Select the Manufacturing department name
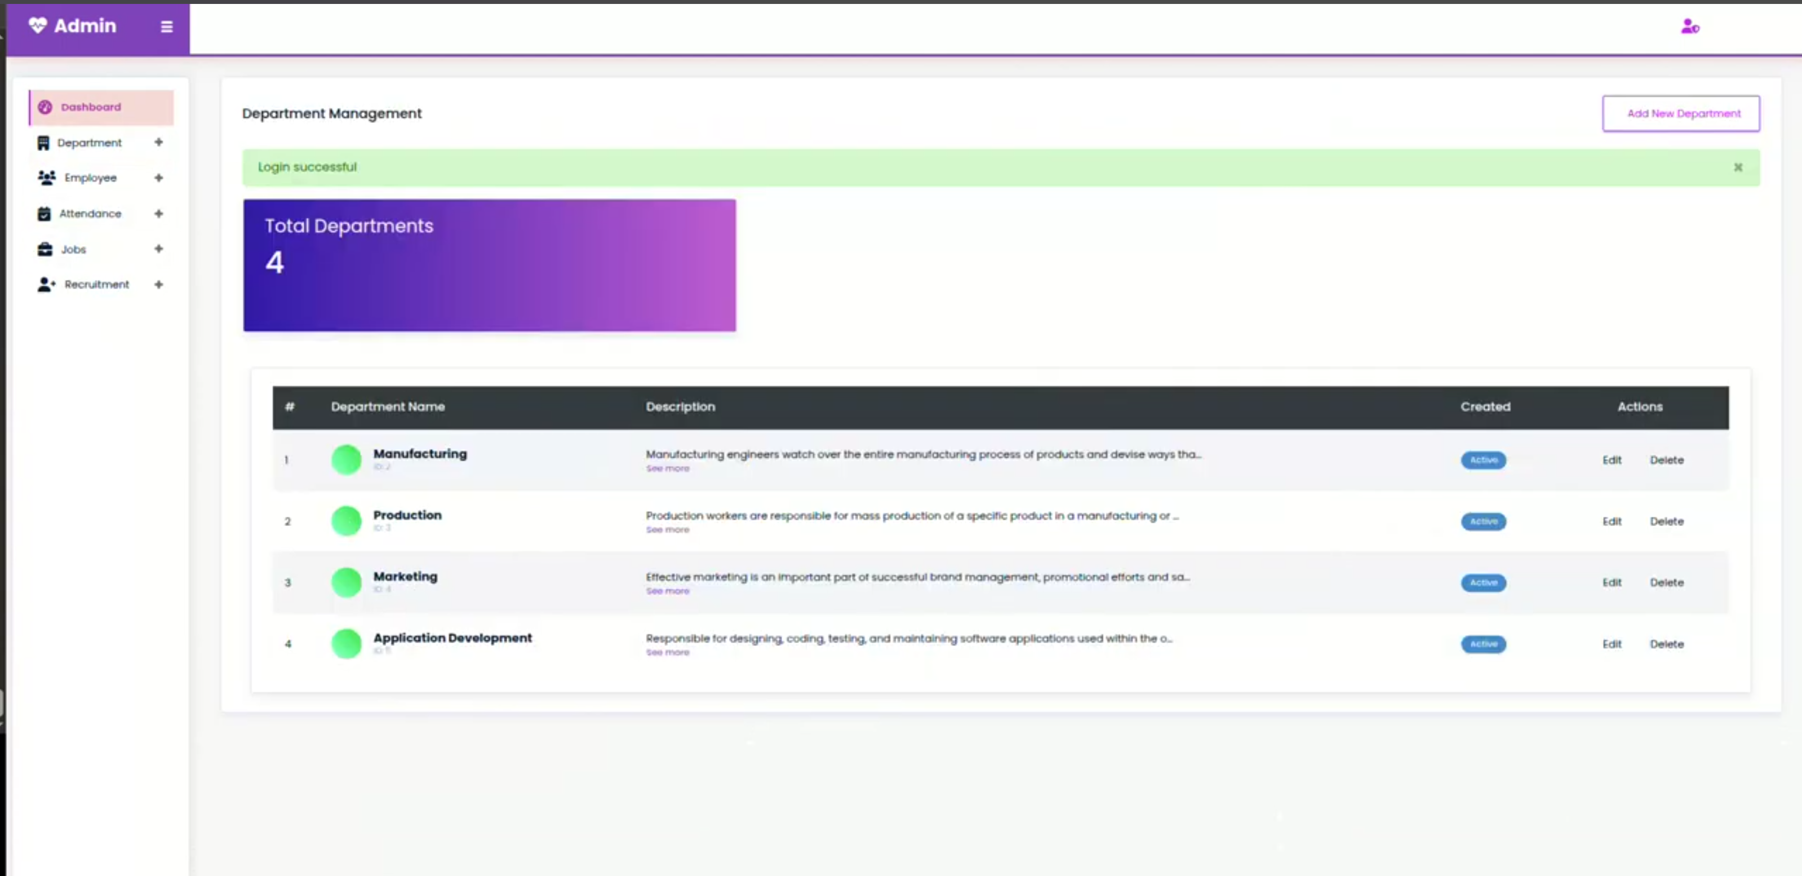The height and width of the screenshot is (876, 1802). 420,453
